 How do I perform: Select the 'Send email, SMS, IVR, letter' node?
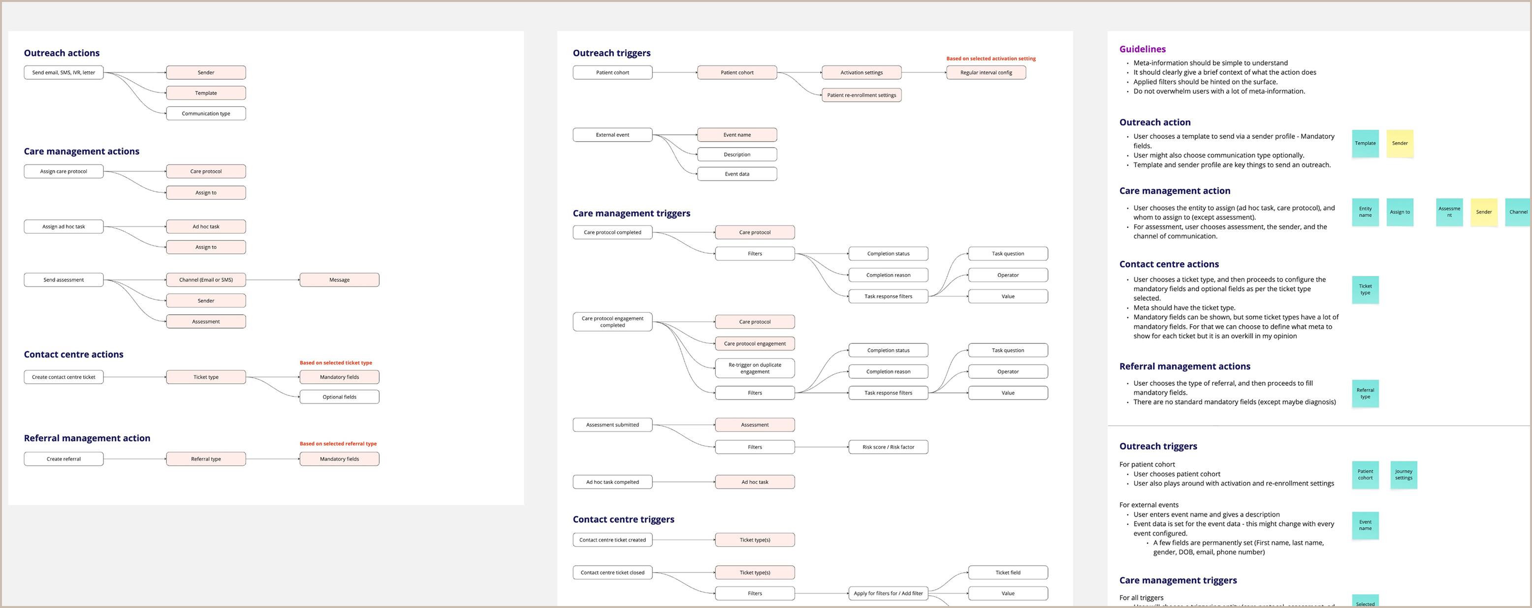pos(64,72)
